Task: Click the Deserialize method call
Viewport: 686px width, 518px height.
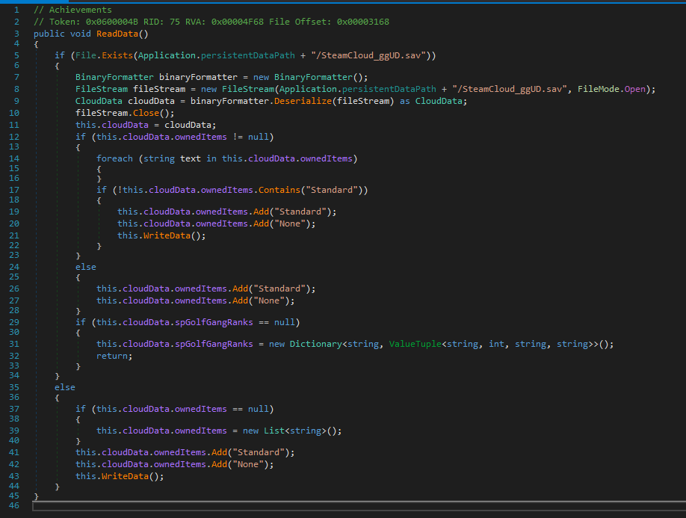Action: (x=303, y=101)
